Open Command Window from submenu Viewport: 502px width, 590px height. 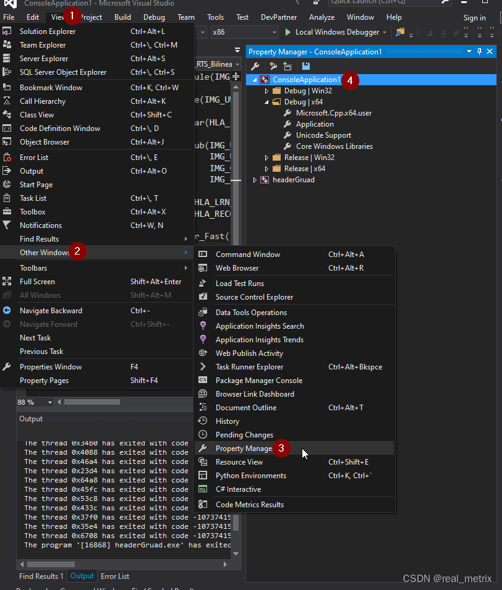294,255
